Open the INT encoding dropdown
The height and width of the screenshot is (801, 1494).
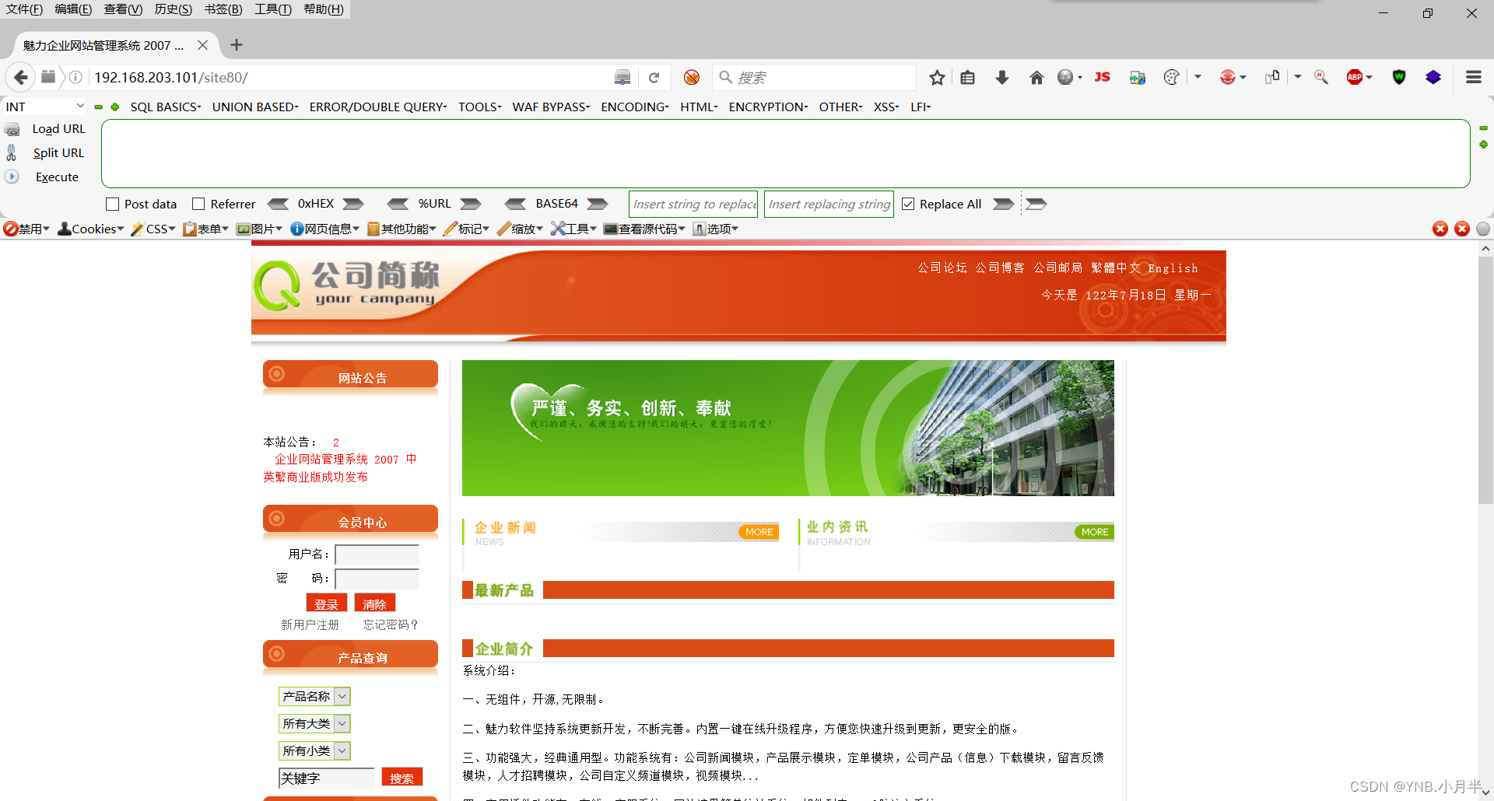44,106
